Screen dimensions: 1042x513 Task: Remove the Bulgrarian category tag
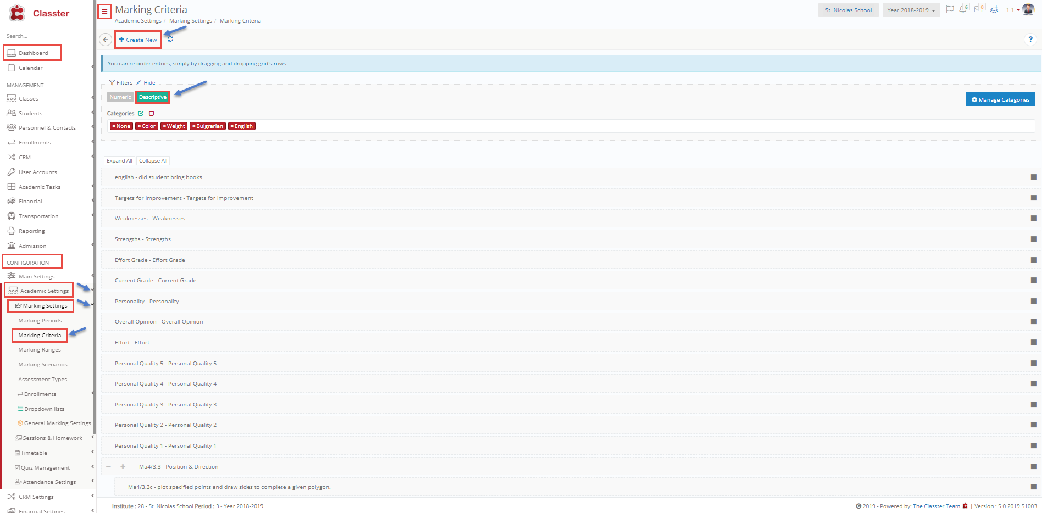[193, 126]
